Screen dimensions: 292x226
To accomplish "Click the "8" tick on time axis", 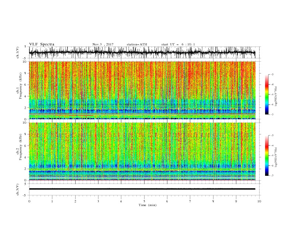I will coord(213,201).
